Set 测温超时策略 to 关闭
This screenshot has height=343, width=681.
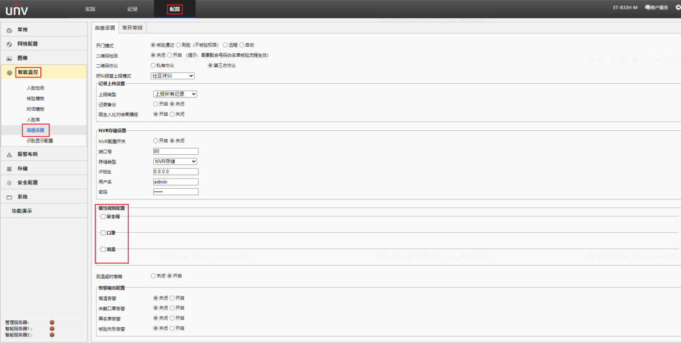point(153,276)
